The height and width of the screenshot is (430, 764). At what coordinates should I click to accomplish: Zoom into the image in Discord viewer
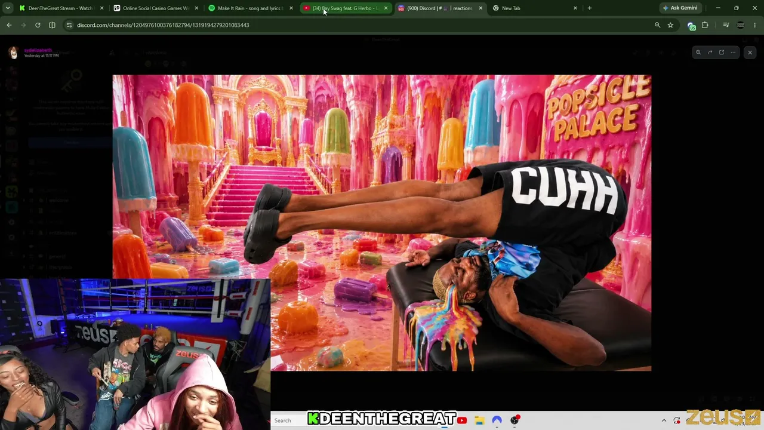coord(698,53)
